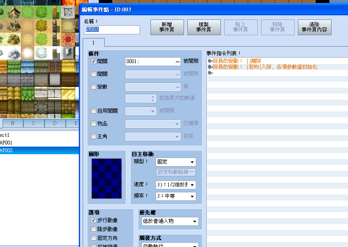Select tileset tab D

(55, 123)
